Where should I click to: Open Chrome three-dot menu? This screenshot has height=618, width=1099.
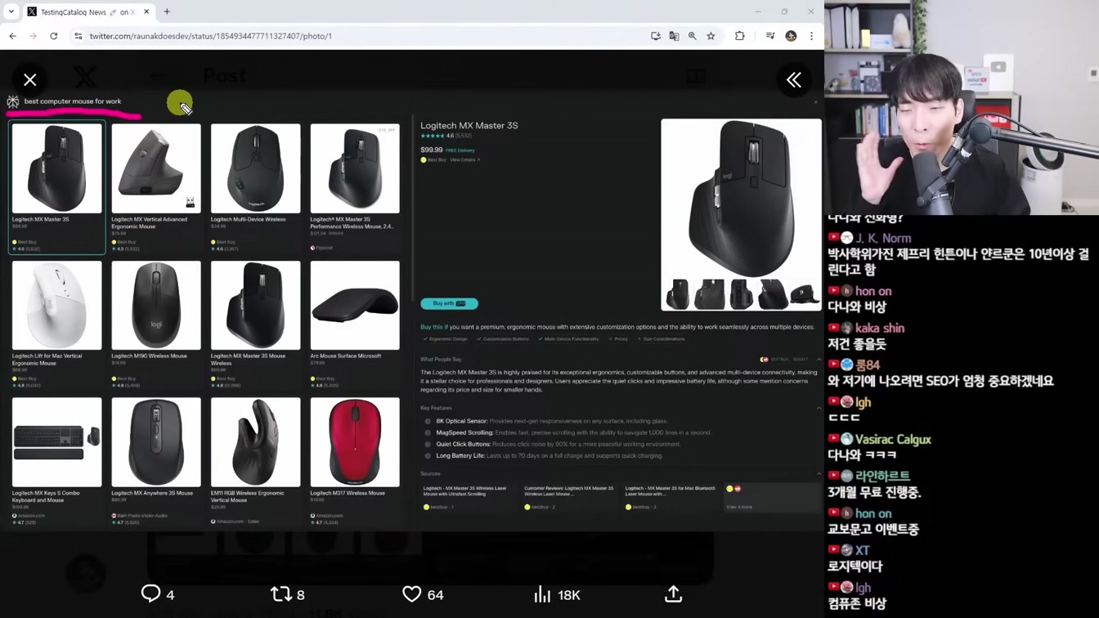pyautogui.click(x=811, y=36)
